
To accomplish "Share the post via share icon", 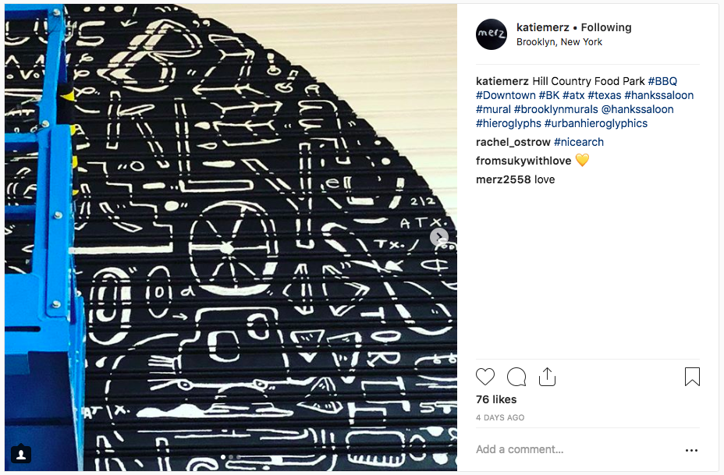I will pos(547,376).
